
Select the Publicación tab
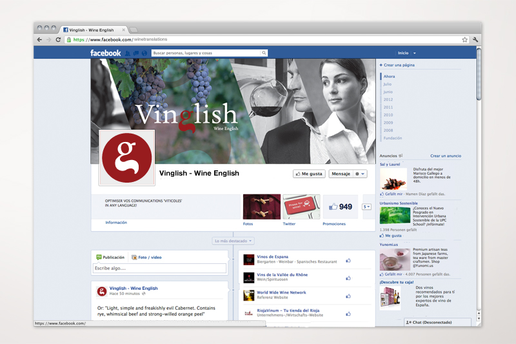[110, 258]
